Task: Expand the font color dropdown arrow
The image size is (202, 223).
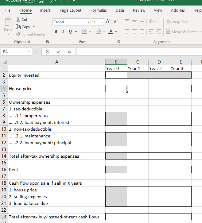Action: 116,32
